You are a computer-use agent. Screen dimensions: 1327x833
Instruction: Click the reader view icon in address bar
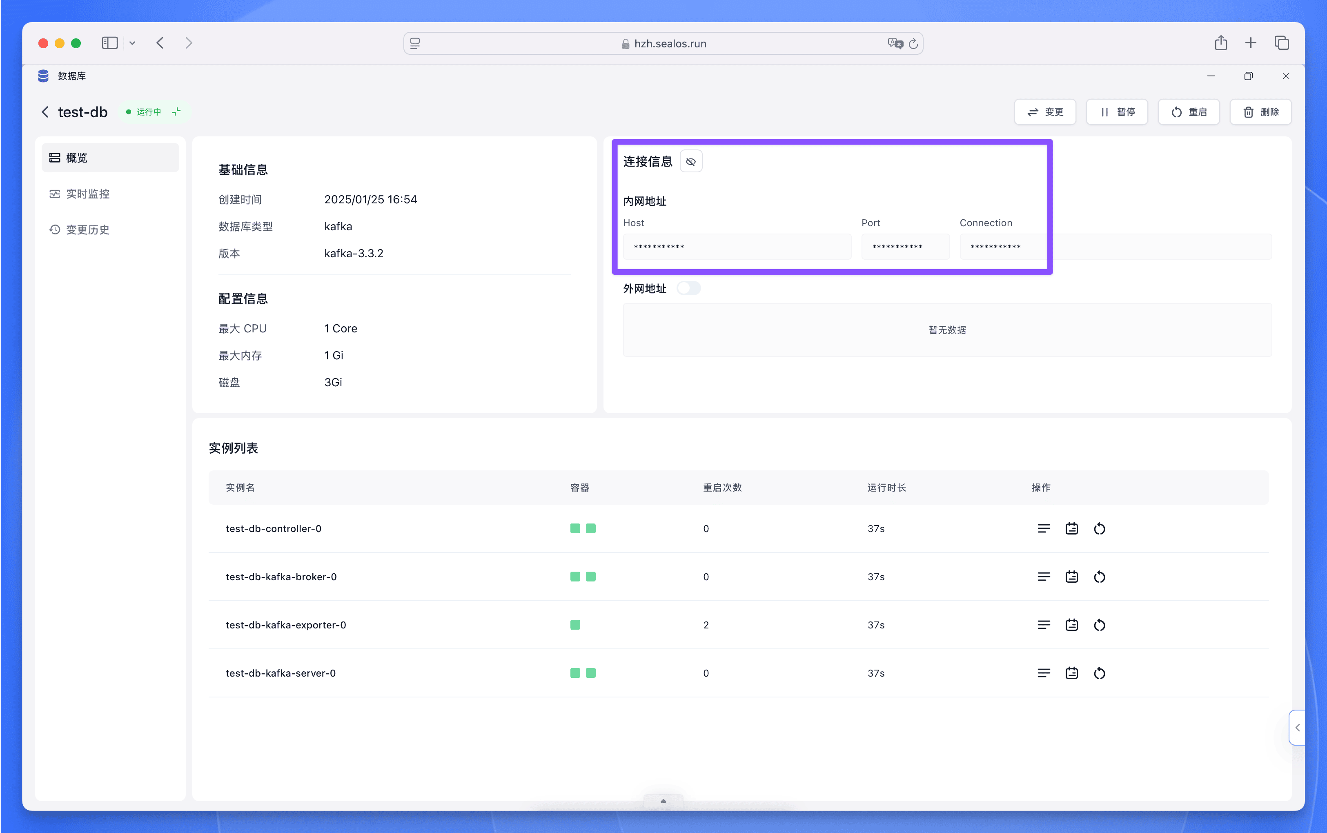click(415, 44)
